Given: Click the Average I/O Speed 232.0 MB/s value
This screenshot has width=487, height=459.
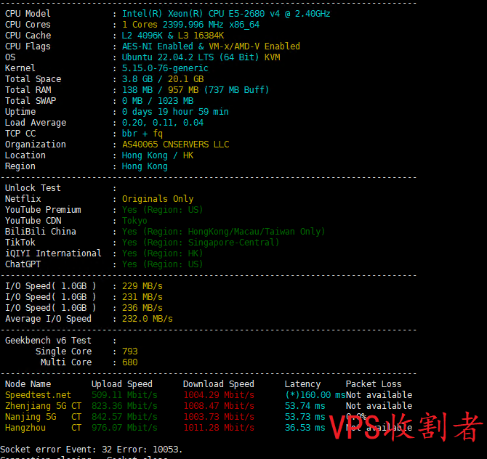Looking at the screenshot, I should click(148, 319).
